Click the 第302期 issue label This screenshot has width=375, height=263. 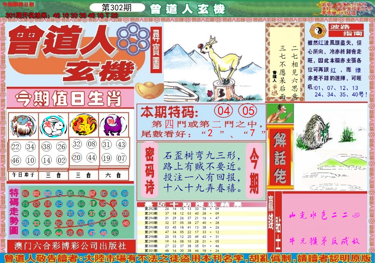(116, 8)
